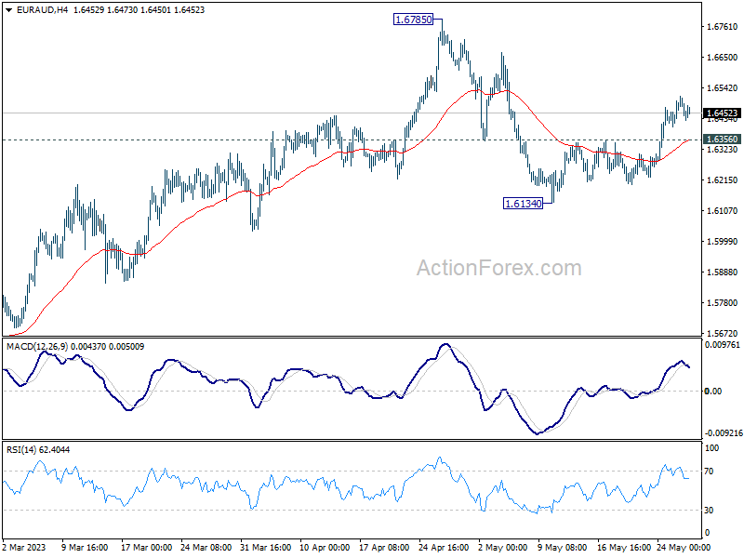Click the 16 May 16:00 time label
This screenshot has width=744, height=558.
pyautogui.click(x=623, y=548)
